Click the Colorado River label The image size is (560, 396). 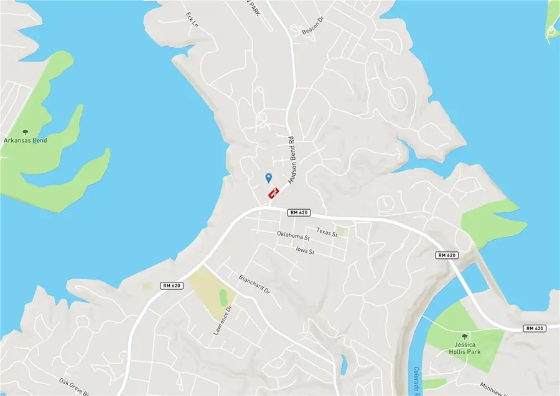click(x=418, y=381)
